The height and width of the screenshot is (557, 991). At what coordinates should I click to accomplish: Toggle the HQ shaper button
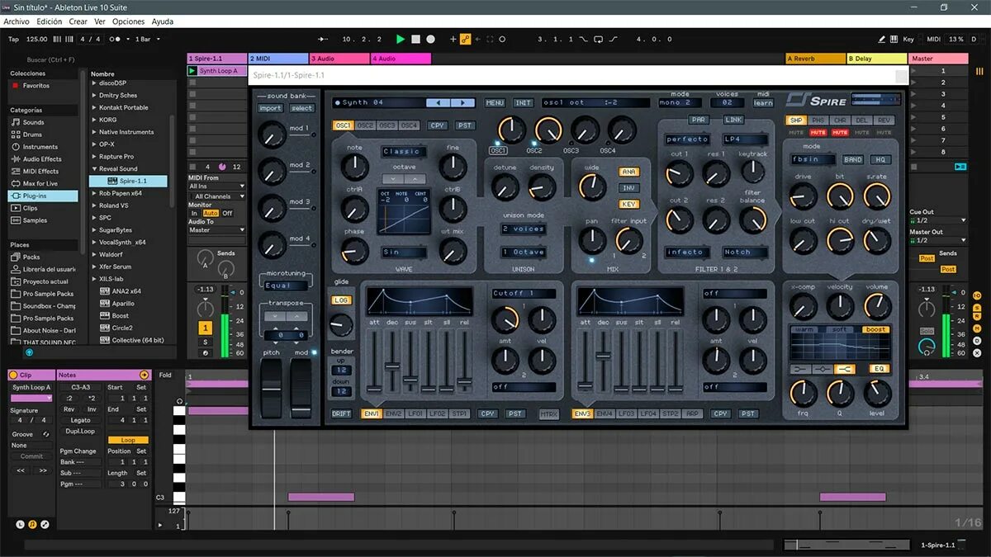880,159
